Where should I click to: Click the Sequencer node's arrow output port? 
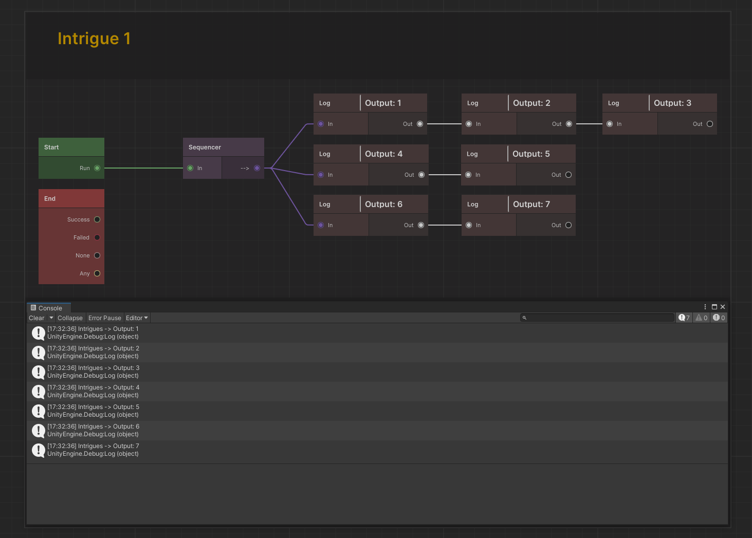(x=257, y=168)
